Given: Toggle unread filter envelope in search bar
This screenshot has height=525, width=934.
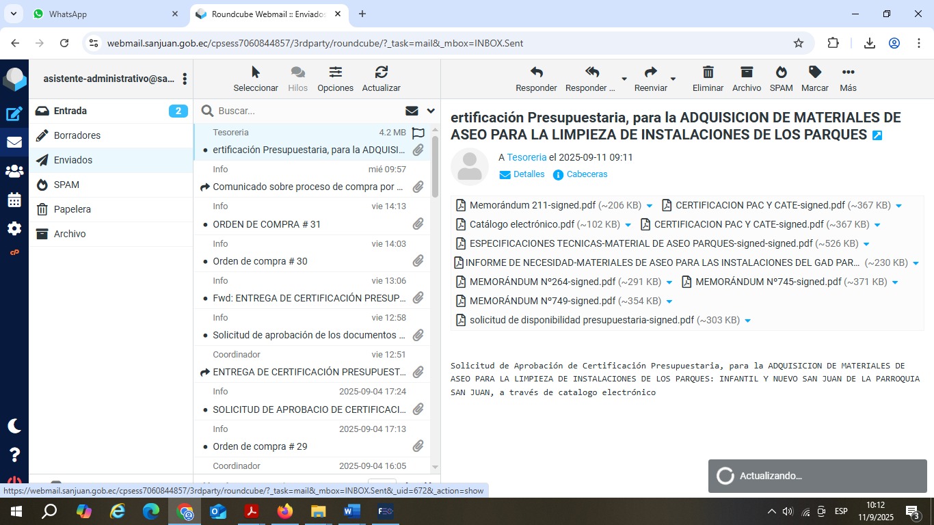Looking at the screenshot, I should point(412,111).
